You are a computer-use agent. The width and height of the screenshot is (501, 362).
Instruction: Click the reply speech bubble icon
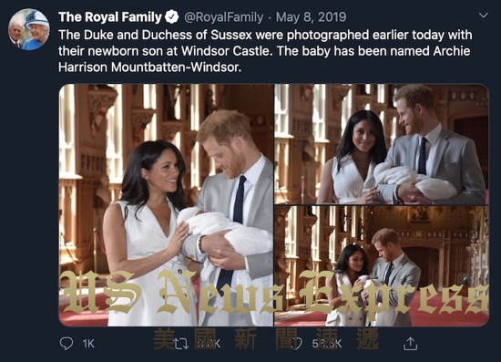click(66, 344)
